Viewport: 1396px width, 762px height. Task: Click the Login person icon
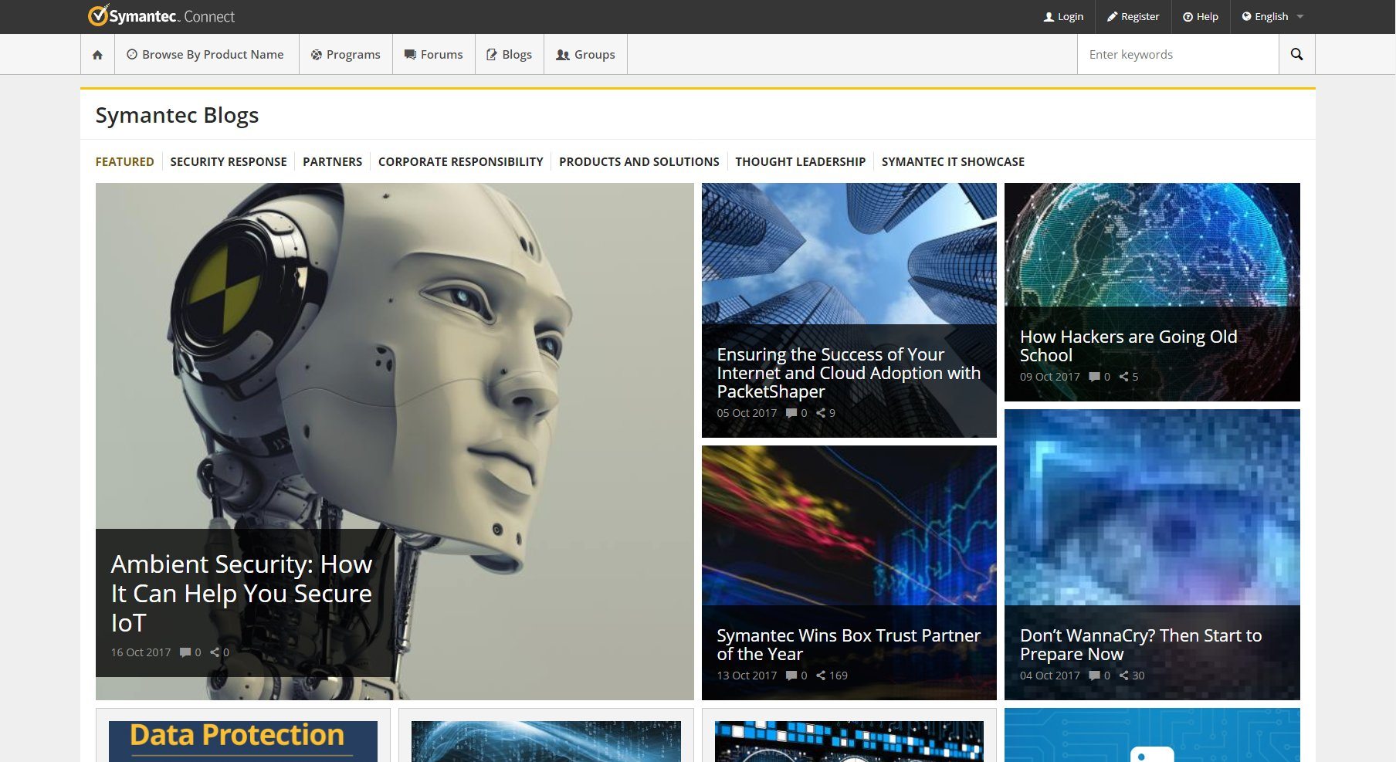pos(1049,16)
